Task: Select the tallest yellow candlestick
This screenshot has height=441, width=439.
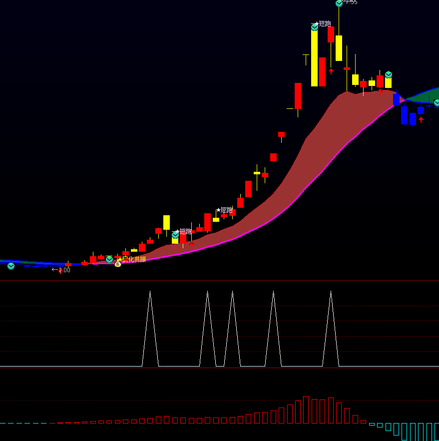Action: click(x=315, y=57)
